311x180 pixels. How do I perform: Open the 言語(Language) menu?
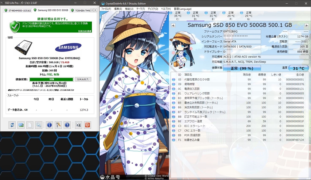[x=183, y=9]
